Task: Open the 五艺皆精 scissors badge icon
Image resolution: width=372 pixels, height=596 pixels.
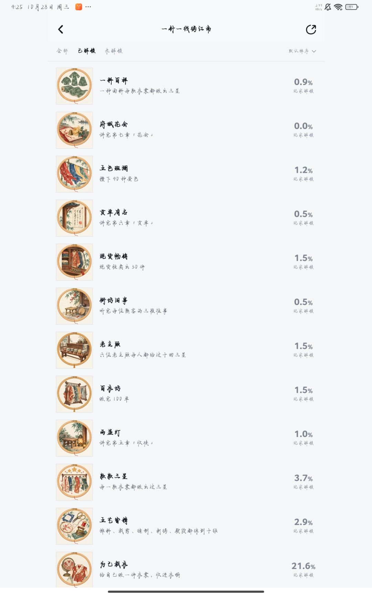Action: point(74,526)
